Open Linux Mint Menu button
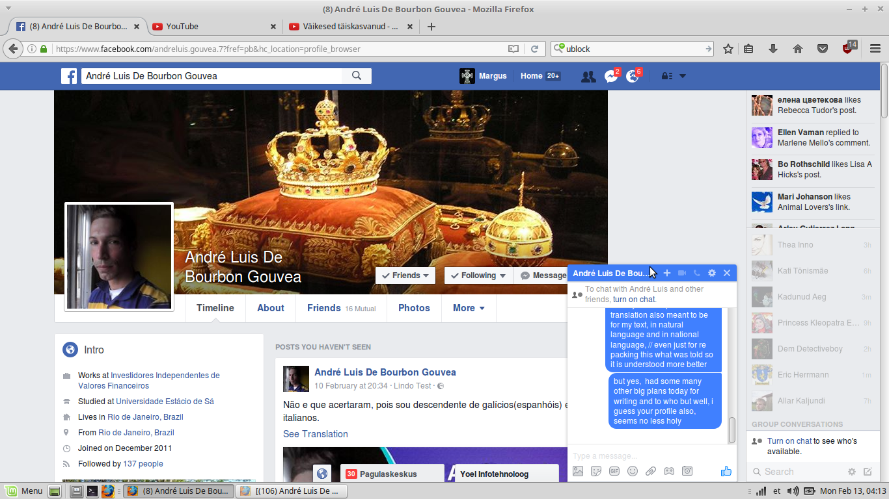This screenshot has width=889, height=499. tap(24, 491)
